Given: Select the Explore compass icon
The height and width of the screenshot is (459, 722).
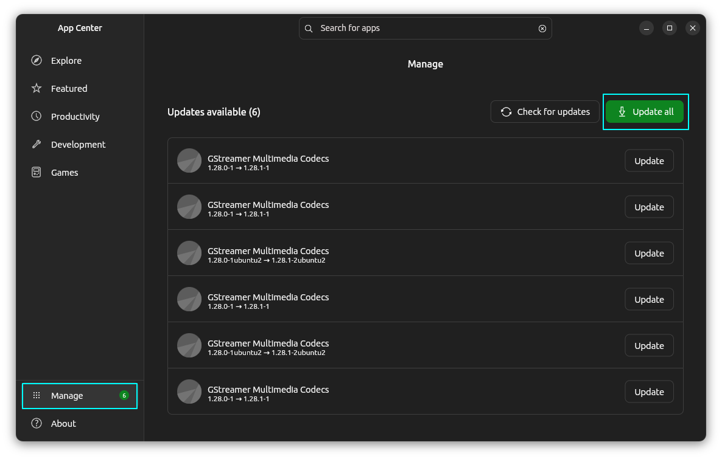Looking at the screenshot, I should tap(37, 60).
